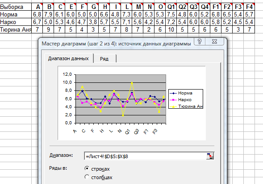Close the chart wizard dialog
Image resolution: width=263 pixels, height=184 pixels.
click(x=214, y=41)
